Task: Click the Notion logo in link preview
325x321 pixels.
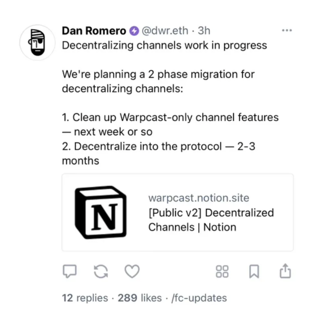Action: pyautogui.click(x=101, y=212)
